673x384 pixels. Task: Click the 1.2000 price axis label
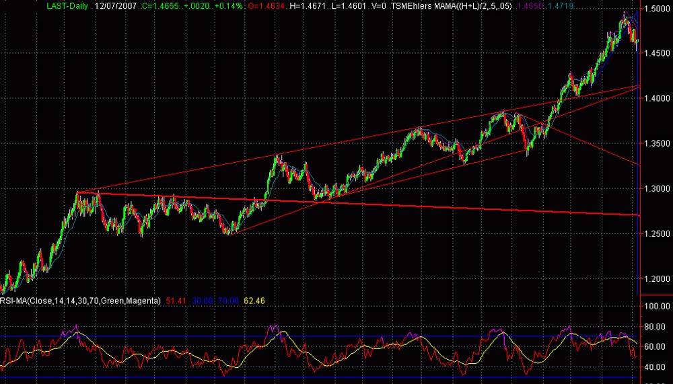tap(656, 278)
